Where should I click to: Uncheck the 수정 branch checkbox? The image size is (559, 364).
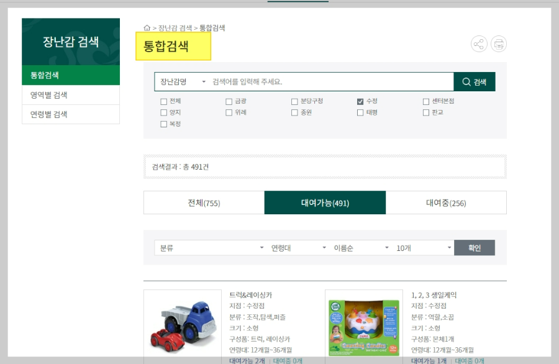[360, 101]
